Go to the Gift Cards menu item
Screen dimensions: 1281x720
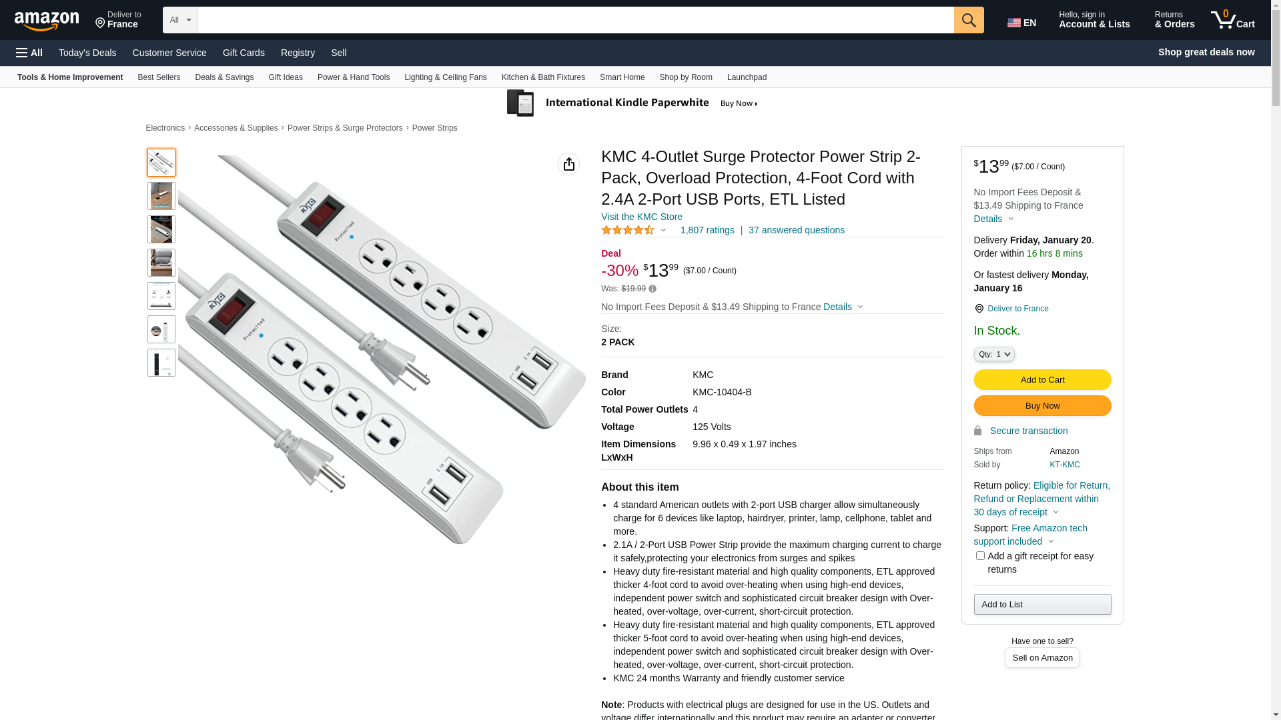(x=244, y=53)
